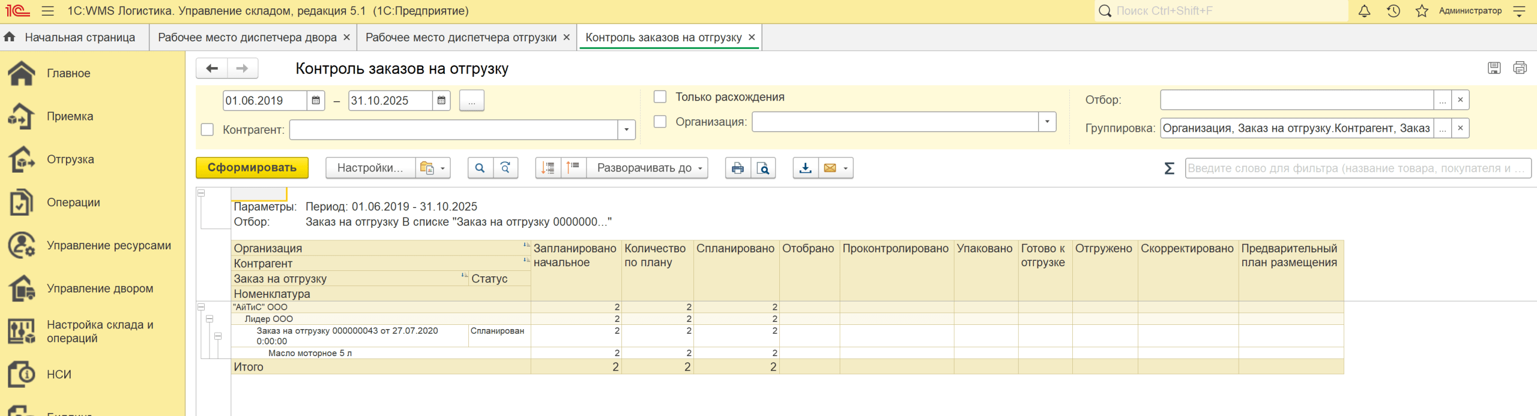The width and height of the screenshot is (1537, 416).
Task: Open the Отгрузка section in sidebar
Action: (70, 159)
